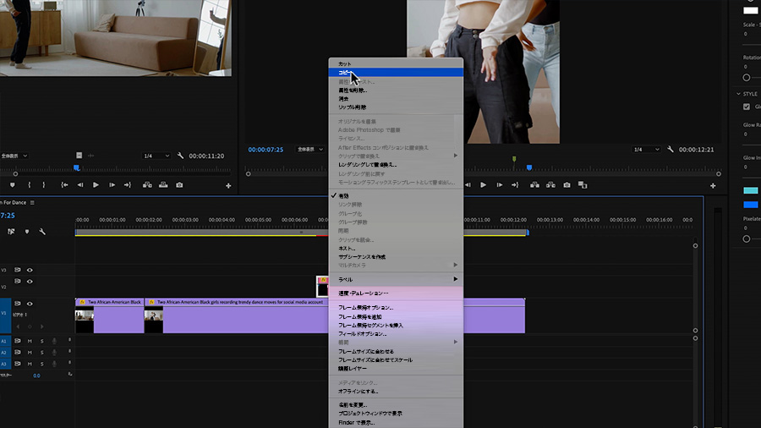Image resolution: width=761 pixels, height=428 pixels.
Task: Toggle V3 sync lock
Action: coord(18,270)
